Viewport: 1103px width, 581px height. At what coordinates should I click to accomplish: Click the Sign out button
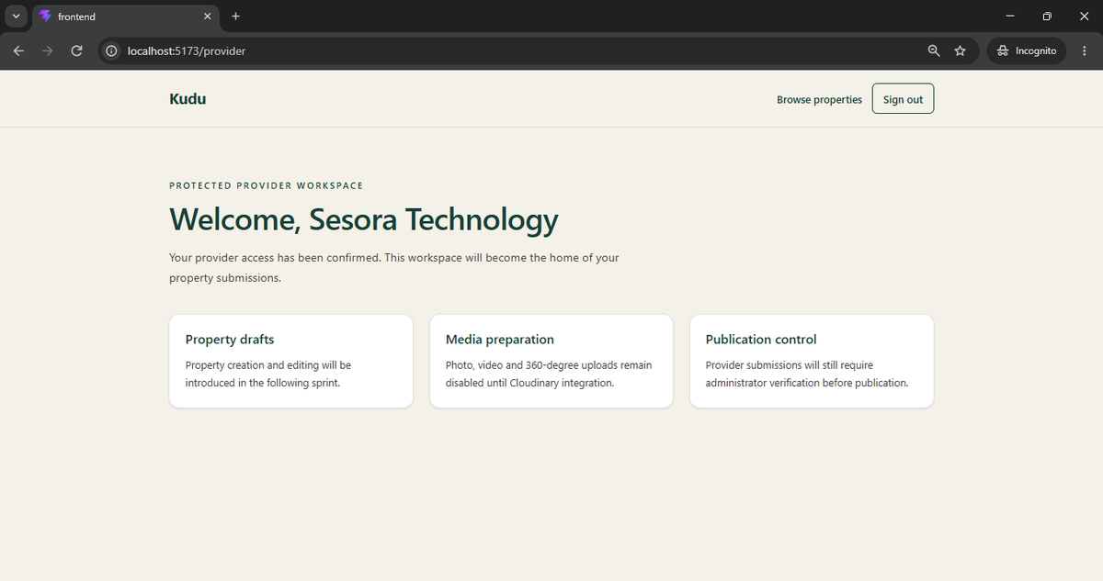click(903, 99)
